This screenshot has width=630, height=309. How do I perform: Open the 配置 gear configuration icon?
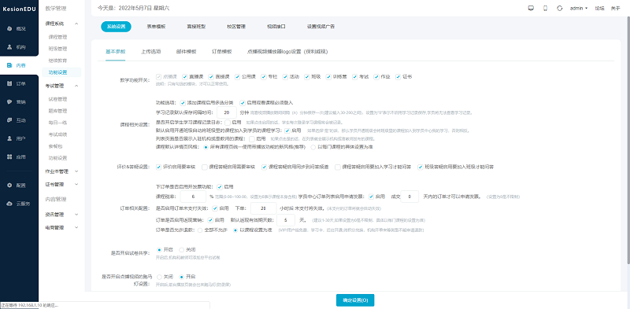9,186
